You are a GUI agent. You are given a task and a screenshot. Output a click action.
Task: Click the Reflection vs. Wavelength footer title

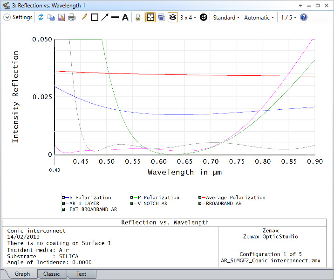165,222
